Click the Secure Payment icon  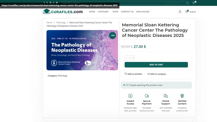click(147, 96)
